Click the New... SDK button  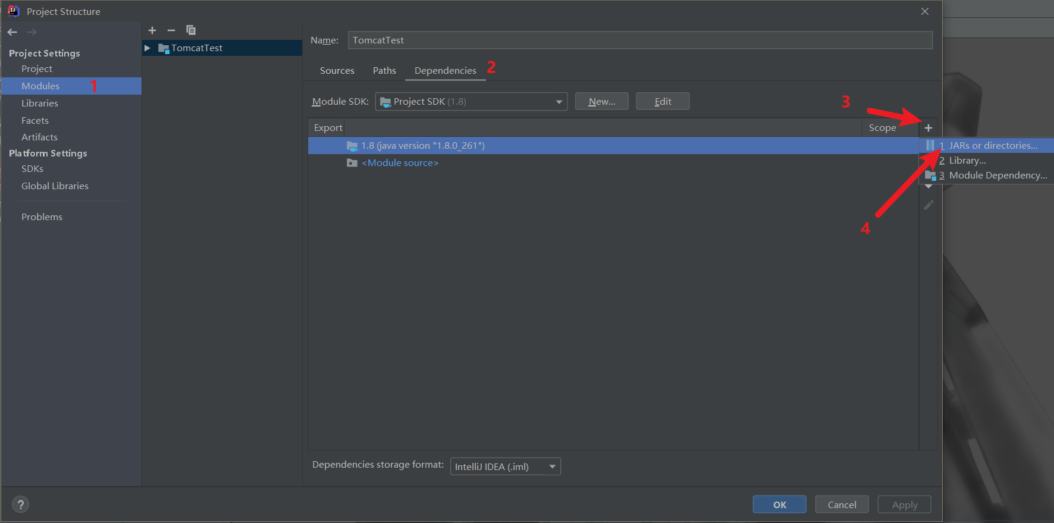tap(602, 102)
